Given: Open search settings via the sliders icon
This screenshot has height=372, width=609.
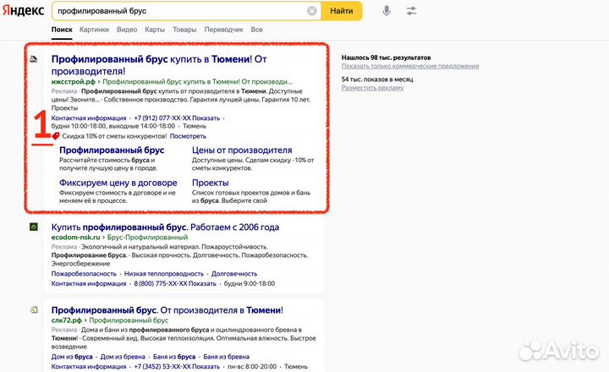Looking at the screenshot, I should [x=411, y=11].
